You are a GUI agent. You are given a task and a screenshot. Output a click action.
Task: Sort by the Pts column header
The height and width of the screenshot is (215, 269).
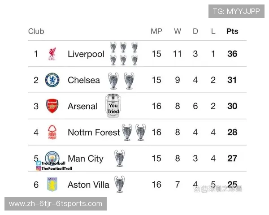click(x=232, y=31)
